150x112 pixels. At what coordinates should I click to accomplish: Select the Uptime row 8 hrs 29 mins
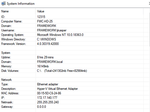point(72,57)
